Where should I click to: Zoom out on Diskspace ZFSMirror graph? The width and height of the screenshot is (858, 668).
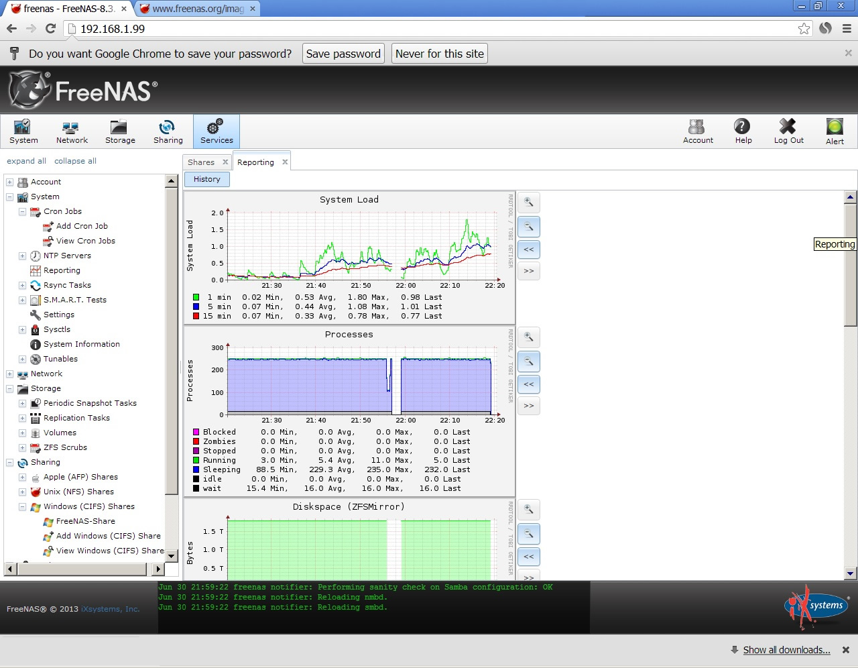(529, 534)
